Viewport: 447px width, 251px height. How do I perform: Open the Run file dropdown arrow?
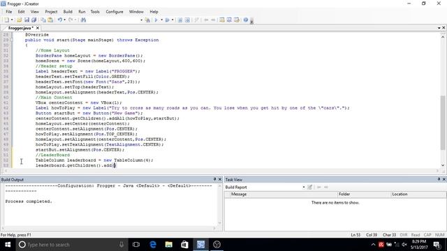[x=173, y=20]
